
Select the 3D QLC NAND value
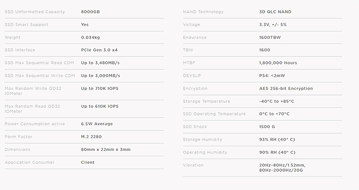pos(275,12)
